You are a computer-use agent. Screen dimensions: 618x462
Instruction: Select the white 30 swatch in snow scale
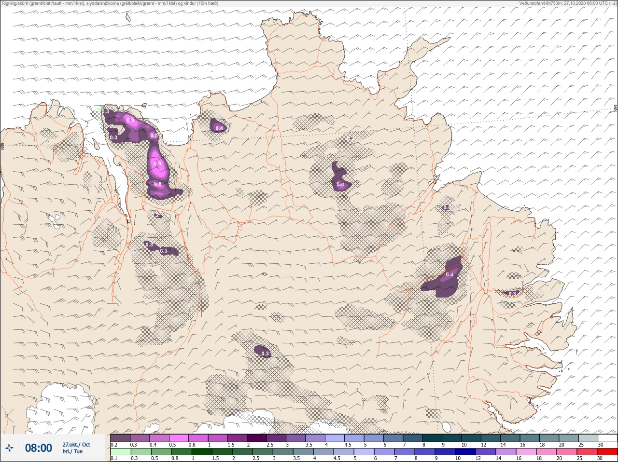tap(608, 438)
